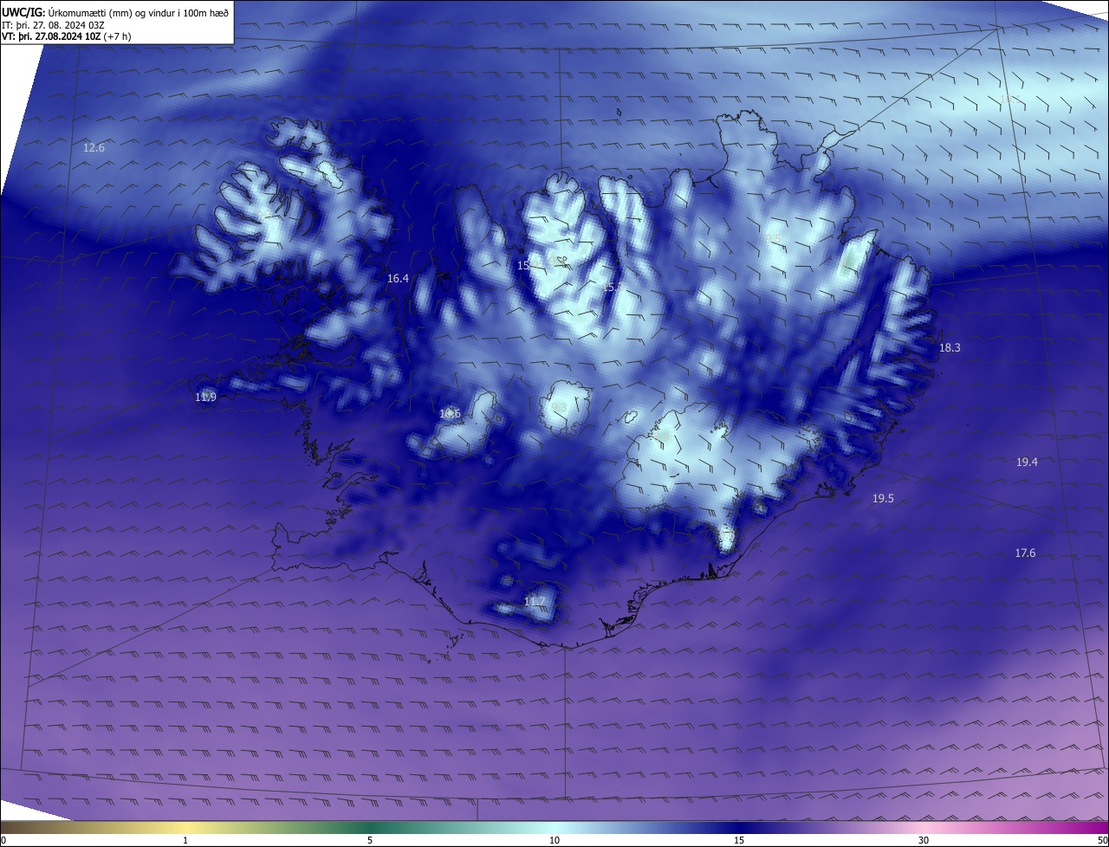
Task: Click the 12.6 value label on the map
Action: pyautogui.click(x=94, y=148)
